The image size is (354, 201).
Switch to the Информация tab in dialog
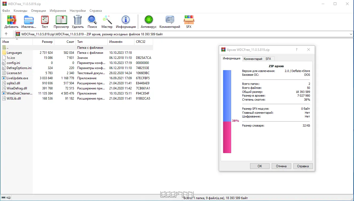232,59
